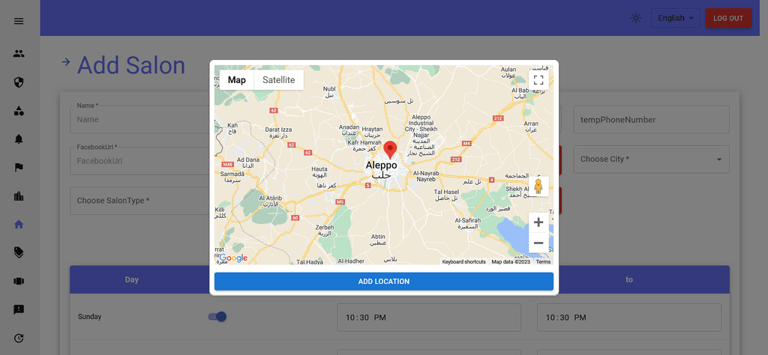The width and height of the screenshot is (768, 355).
Task: Open the history clock sidebar icon
Action: point(19,338)
